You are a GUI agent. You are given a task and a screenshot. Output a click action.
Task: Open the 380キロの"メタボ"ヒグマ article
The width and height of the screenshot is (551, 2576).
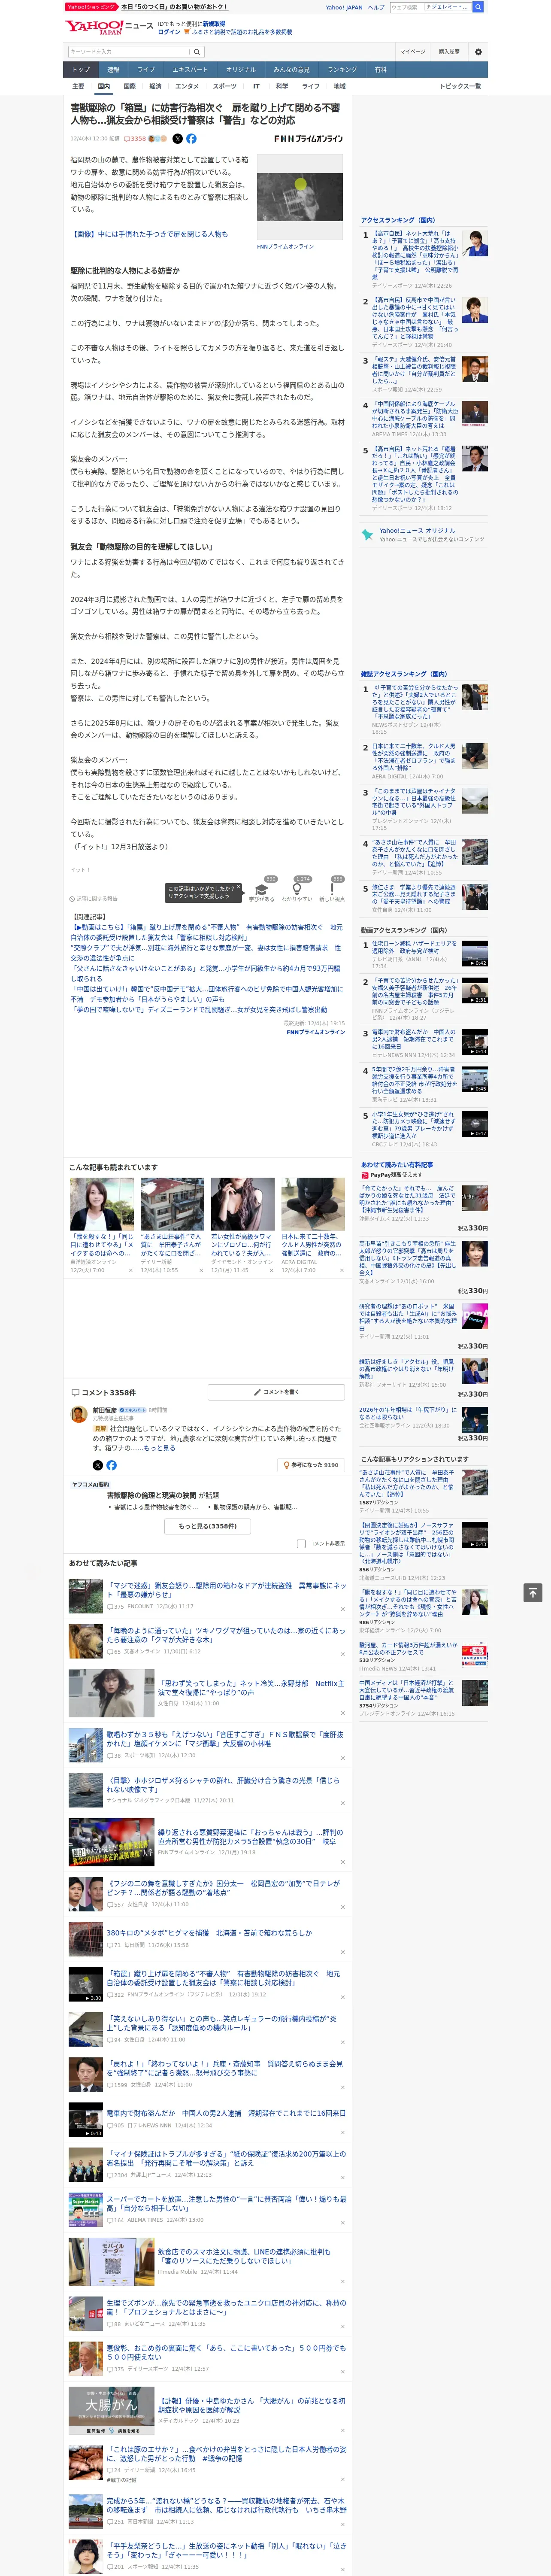click(x=209, y=1933)
